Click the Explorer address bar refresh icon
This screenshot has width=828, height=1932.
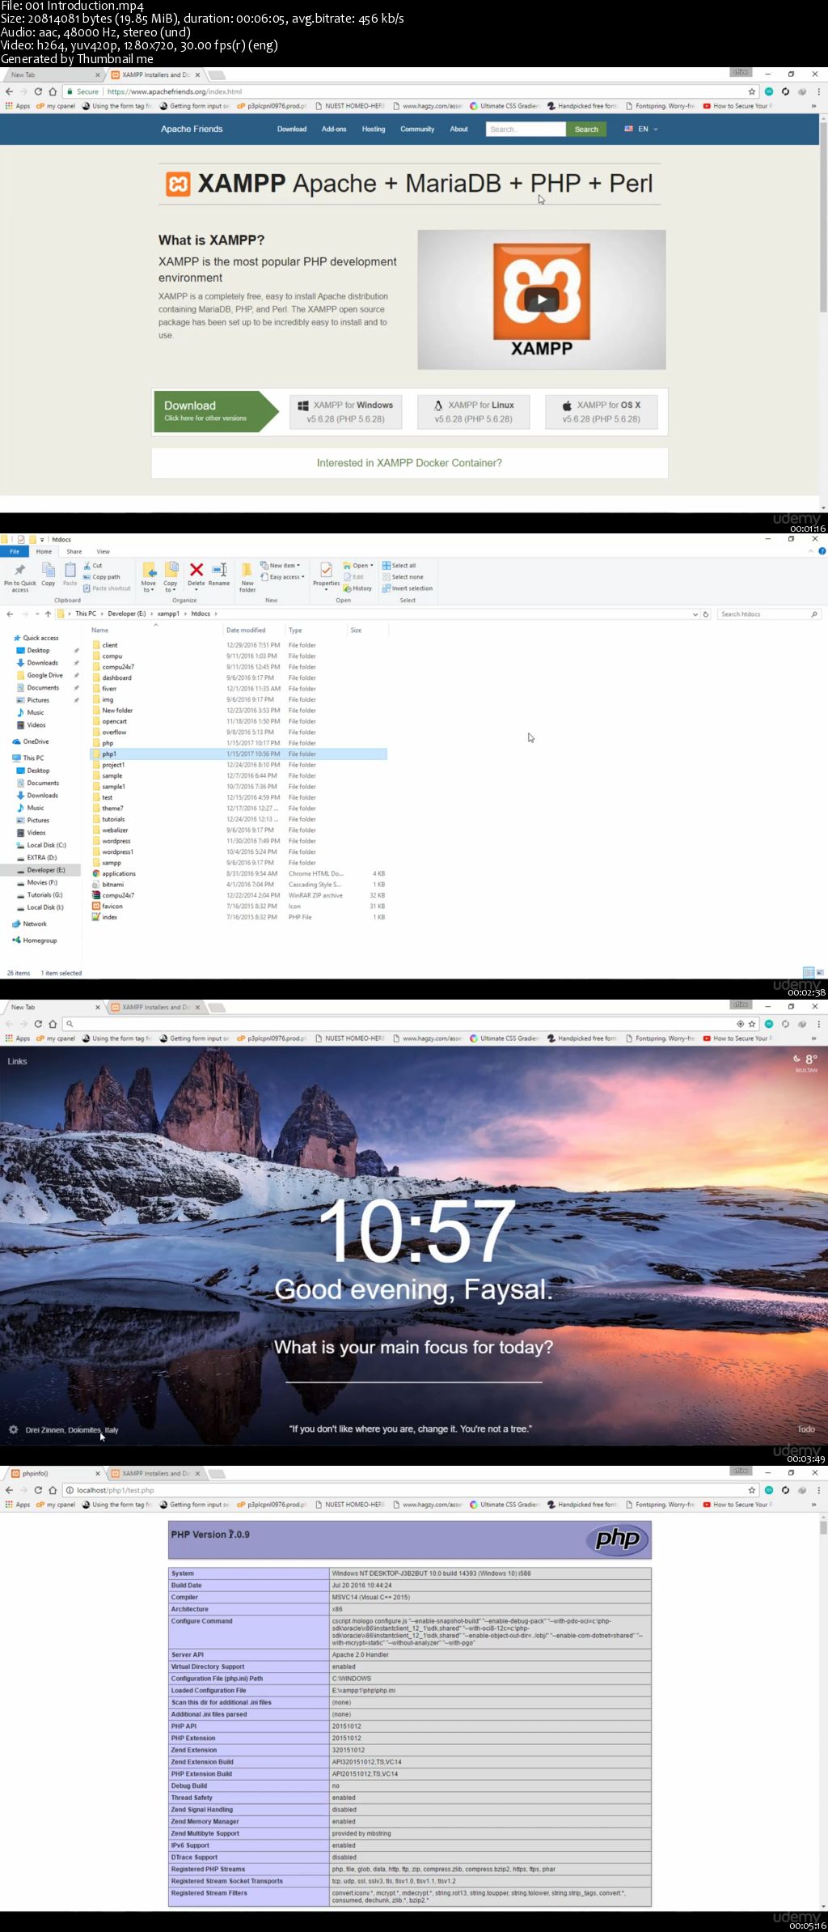[706, 614]
